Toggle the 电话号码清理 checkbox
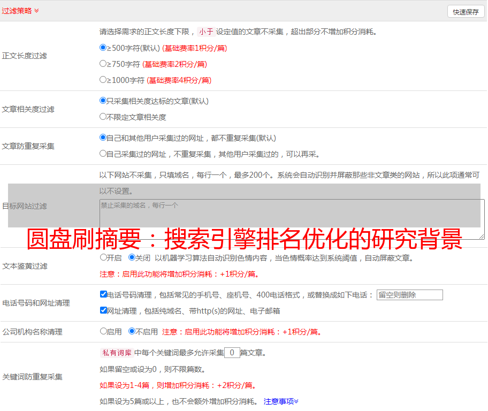488x411 pixels. (103, 294)
